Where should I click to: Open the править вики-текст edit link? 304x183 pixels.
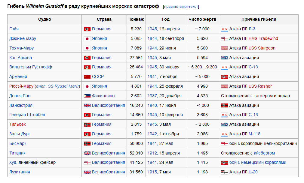181,7
